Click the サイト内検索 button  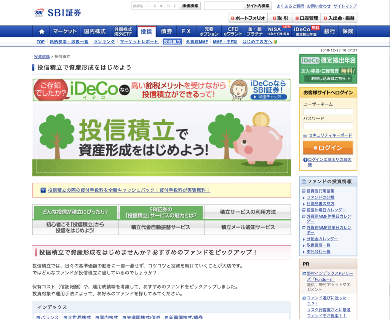point(258,6)
